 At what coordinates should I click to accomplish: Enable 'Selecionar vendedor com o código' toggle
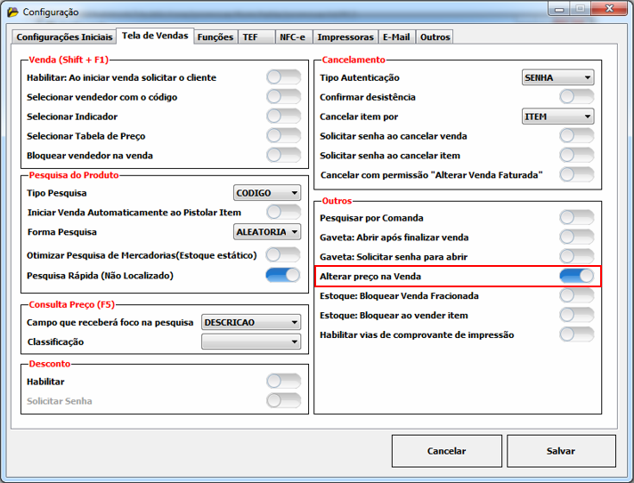(x=283, y=97)
